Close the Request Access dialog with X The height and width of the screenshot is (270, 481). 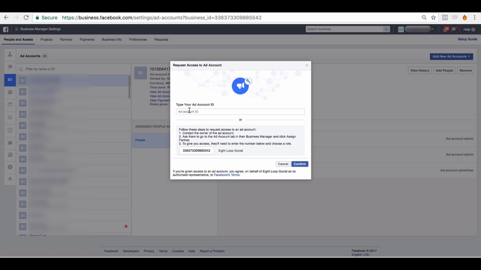click(x=307, y=65)
